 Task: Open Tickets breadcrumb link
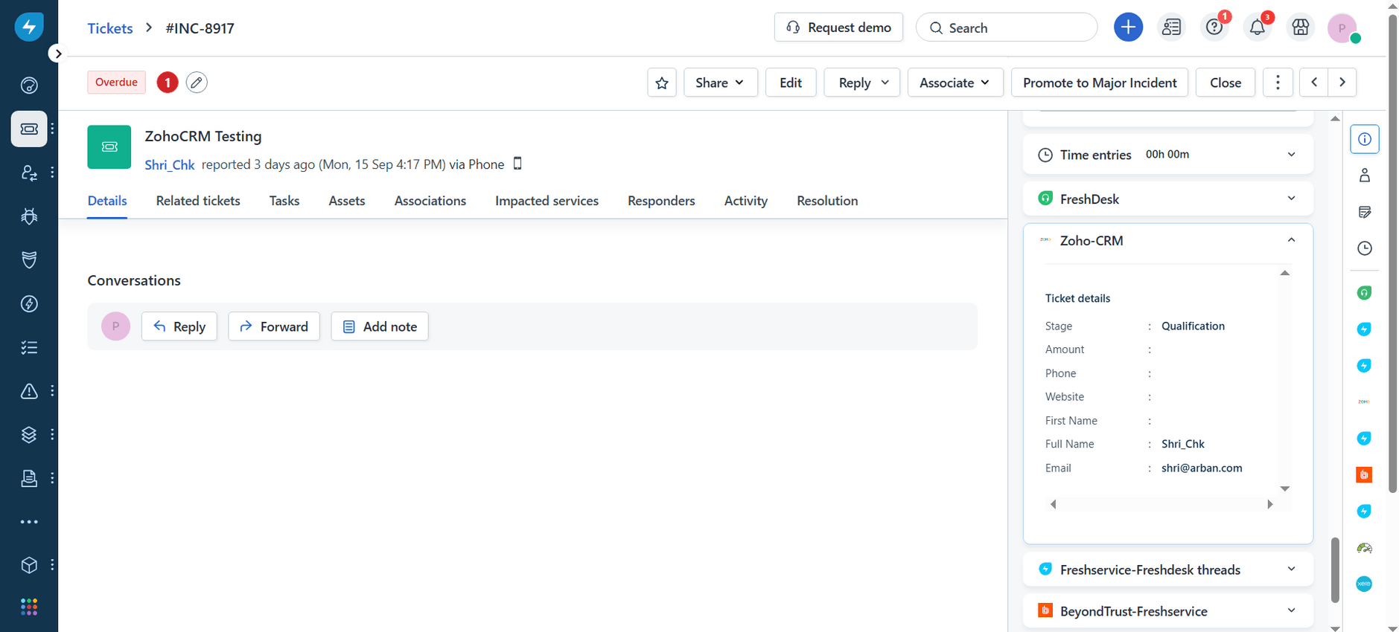tap(110, 28)
